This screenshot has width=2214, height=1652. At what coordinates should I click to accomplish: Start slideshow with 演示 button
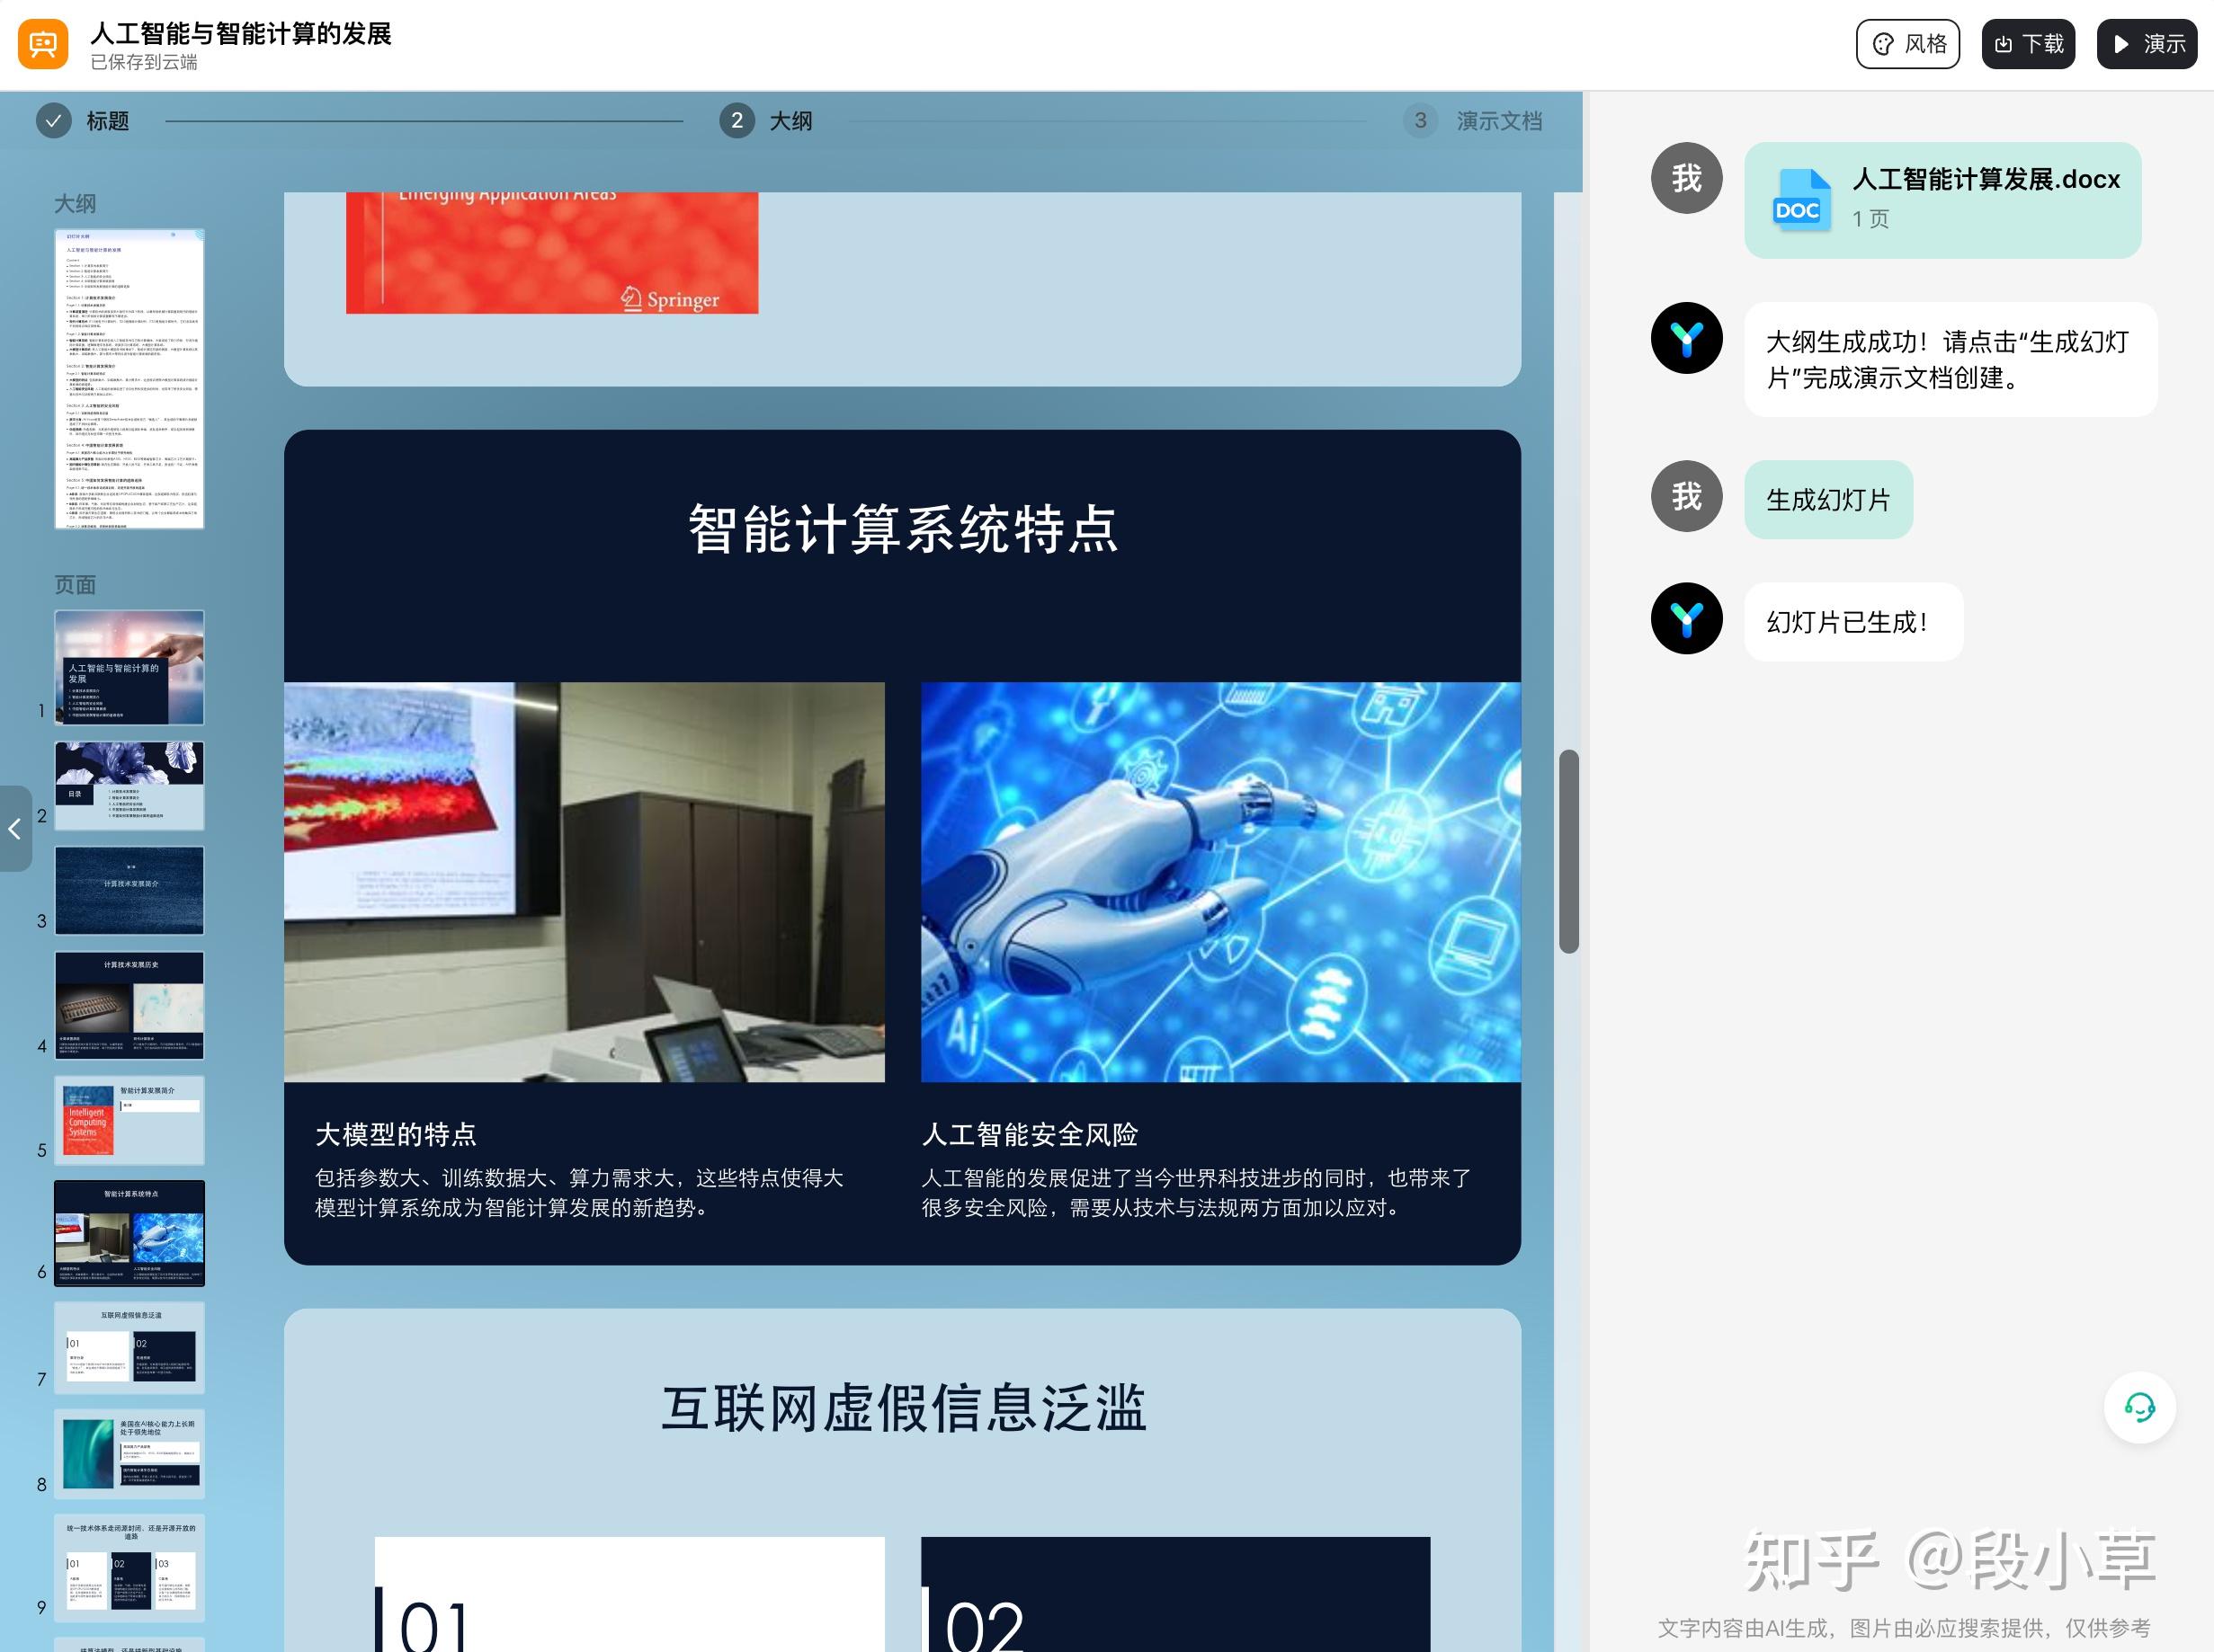[x=2146, y=44]
